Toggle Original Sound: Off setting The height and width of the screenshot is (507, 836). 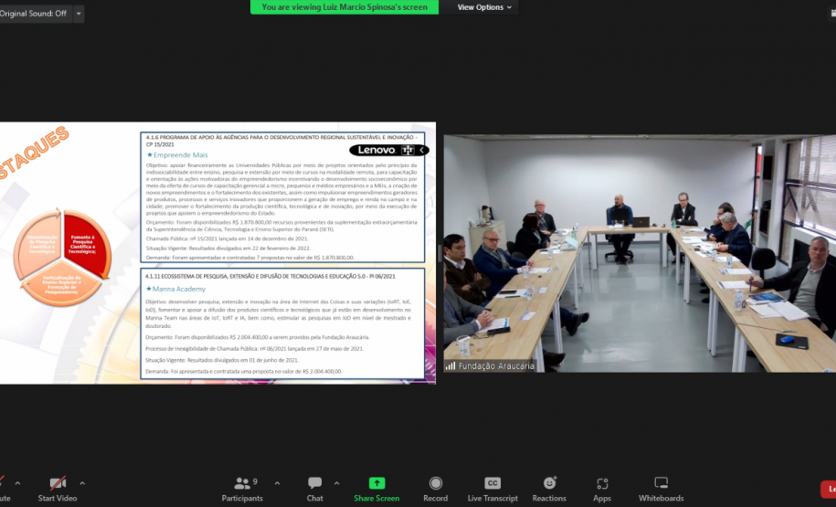pyautogui.click(x=33, y=14)
